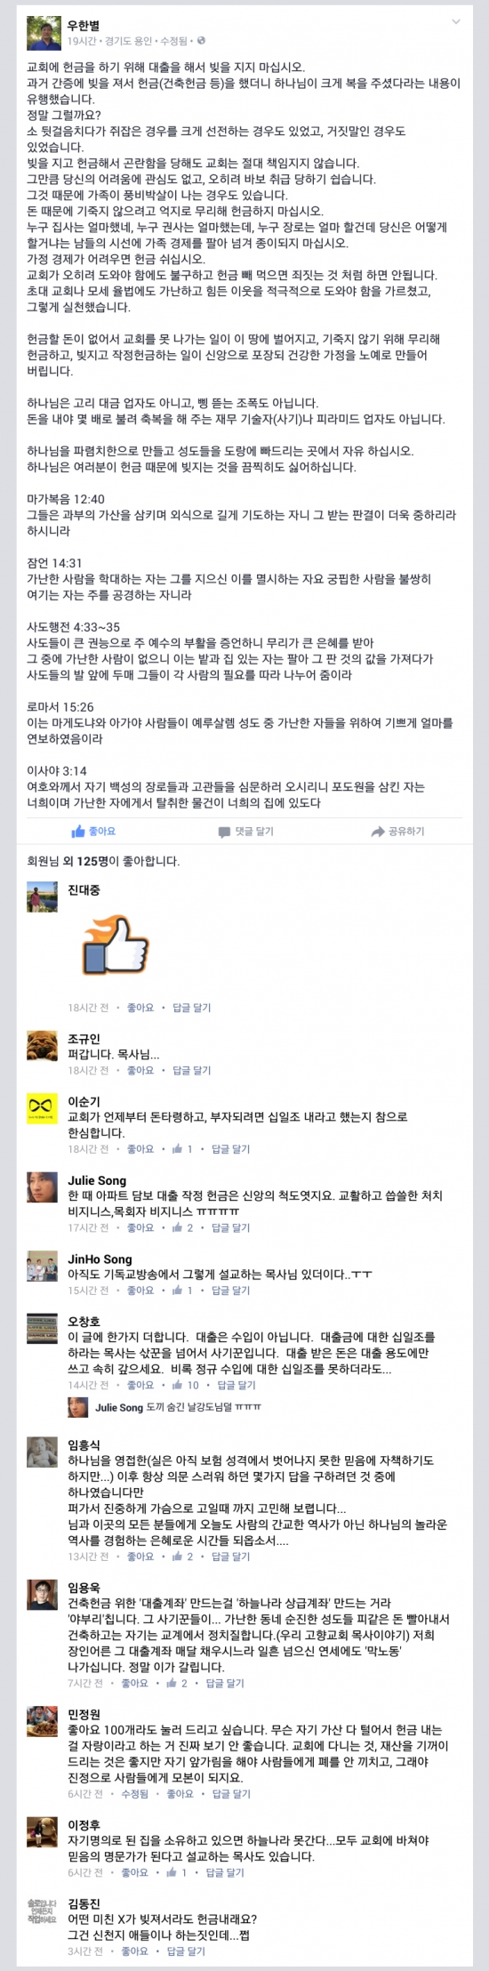The image size is (489, 1971).
Task: Click the like count icon on Julie Song's comment
Action: [177, 1227]
